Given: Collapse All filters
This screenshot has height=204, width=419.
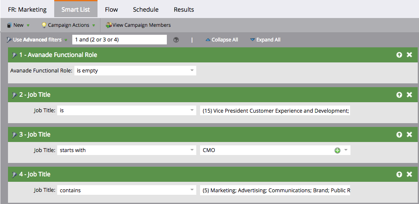Looking at the screenshot, I should 221,40.
